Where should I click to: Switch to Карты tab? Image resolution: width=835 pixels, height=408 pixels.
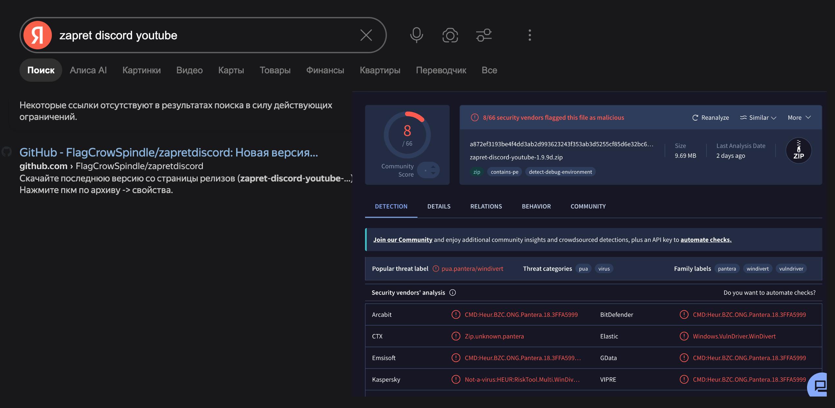[231, 70]
